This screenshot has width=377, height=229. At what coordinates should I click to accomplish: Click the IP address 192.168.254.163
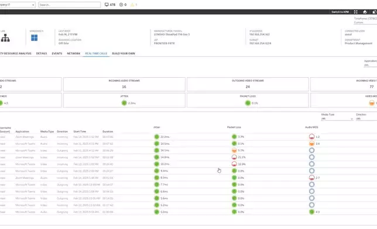point(259,34)
